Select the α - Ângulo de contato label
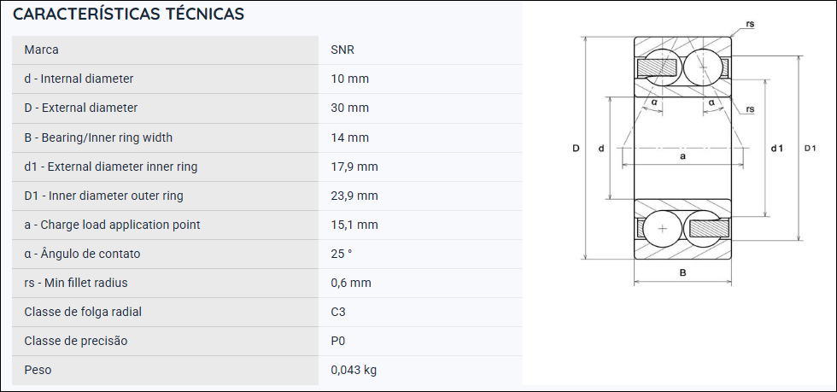 tap(82, 254)
